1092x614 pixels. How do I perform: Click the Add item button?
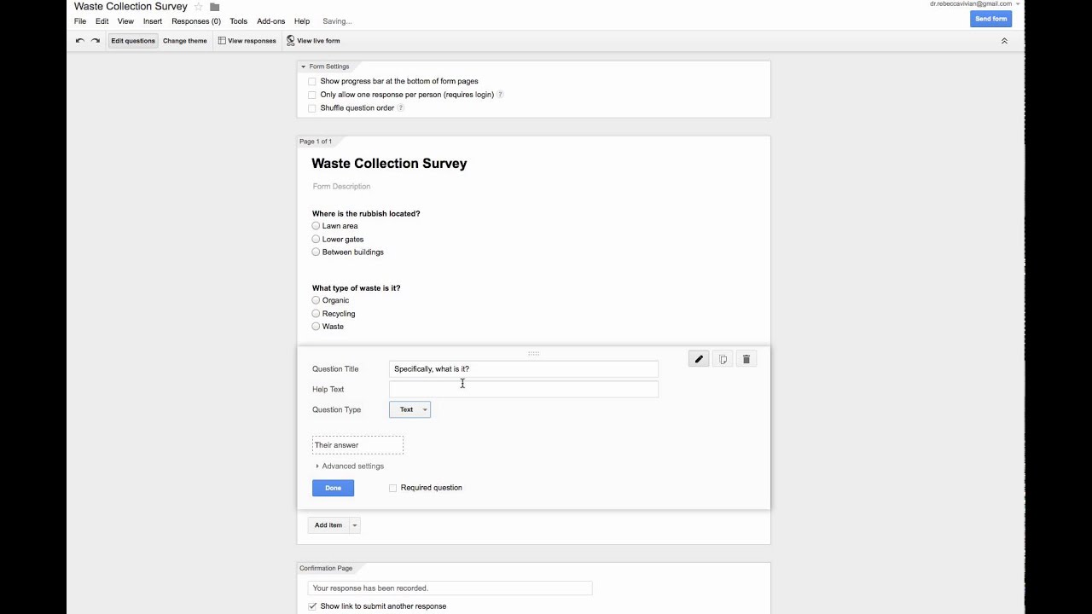click(x=328, y=525)
